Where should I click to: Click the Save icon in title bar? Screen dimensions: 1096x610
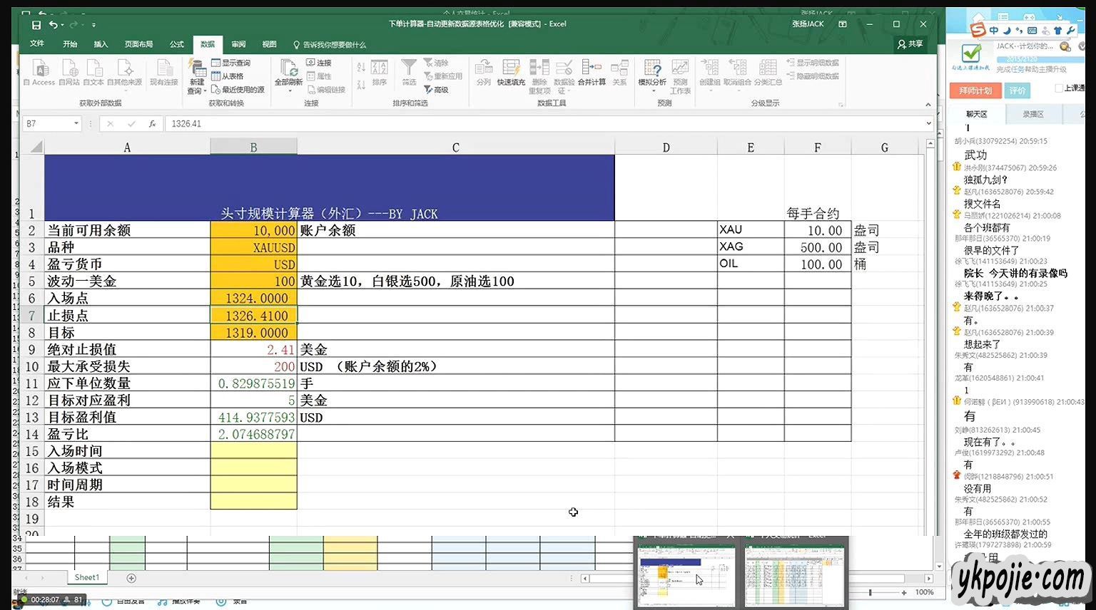[x=36, y=25]
